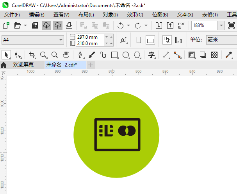This screenshot has height=194, width=237.
Task: Save the document with floppy icon
Action: tap(35, 25)
